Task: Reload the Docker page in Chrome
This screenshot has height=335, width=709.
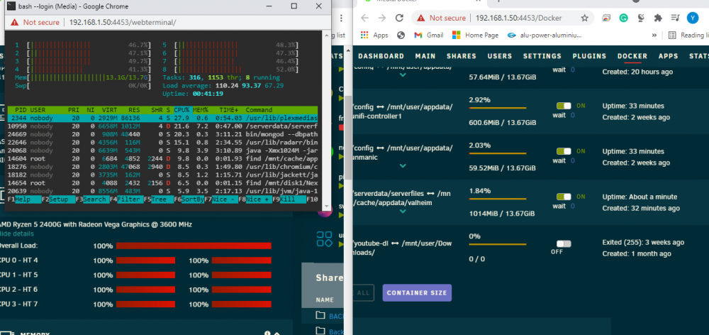Action: tap(399, 18)
